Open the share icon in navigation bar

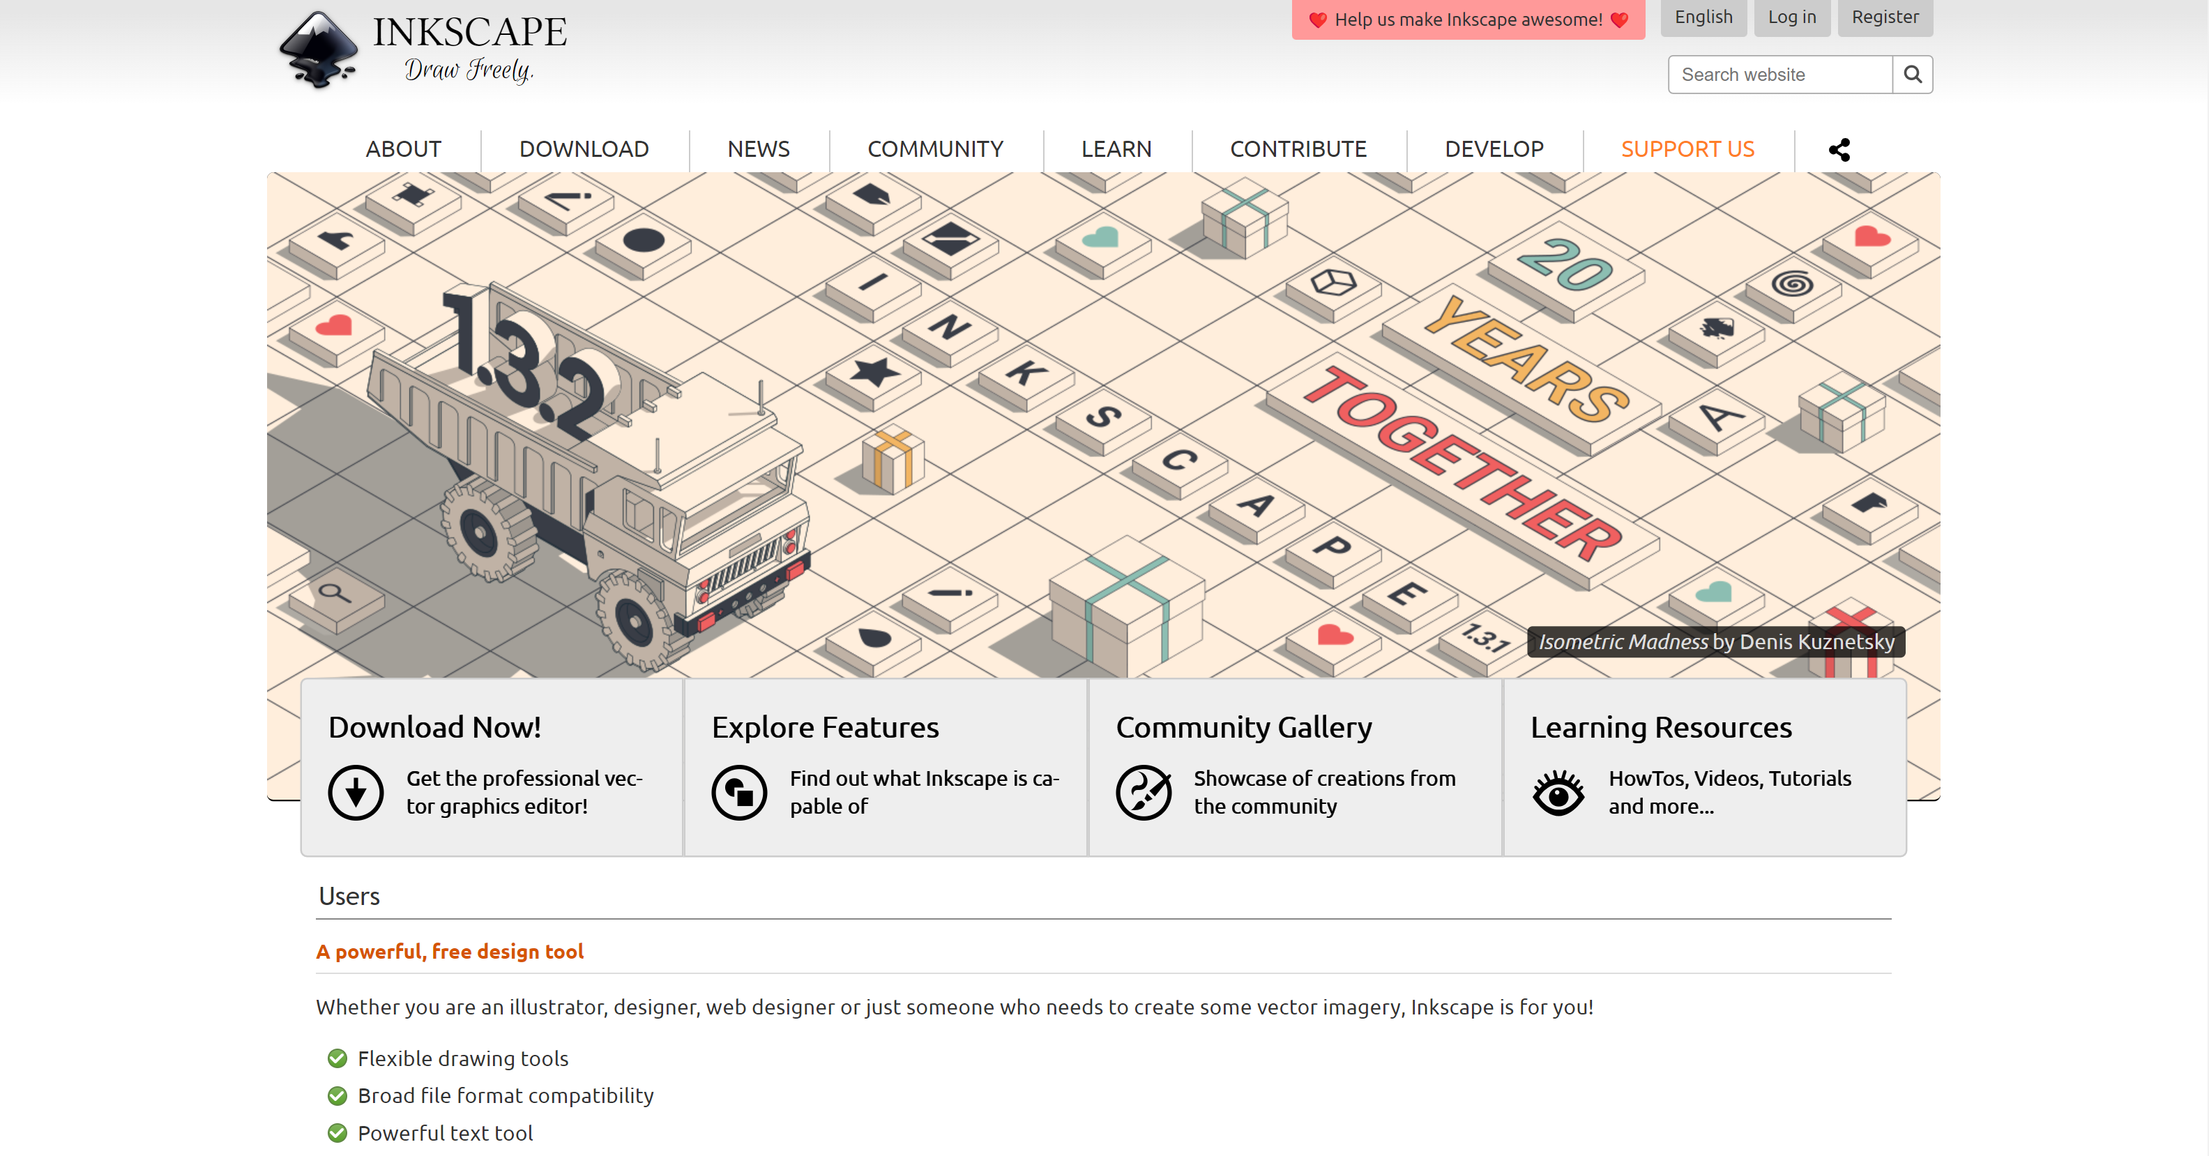pyautogui.click(x=1839, y=149)
